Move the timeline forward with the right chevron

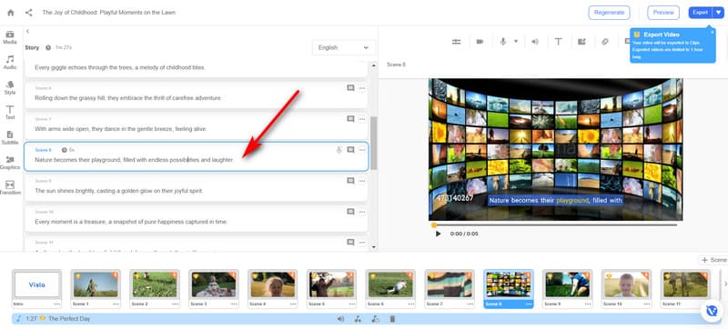coord(725,284)
